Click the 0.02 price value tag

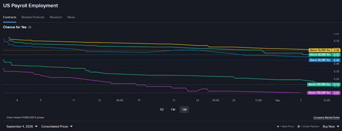pos(336,93)
